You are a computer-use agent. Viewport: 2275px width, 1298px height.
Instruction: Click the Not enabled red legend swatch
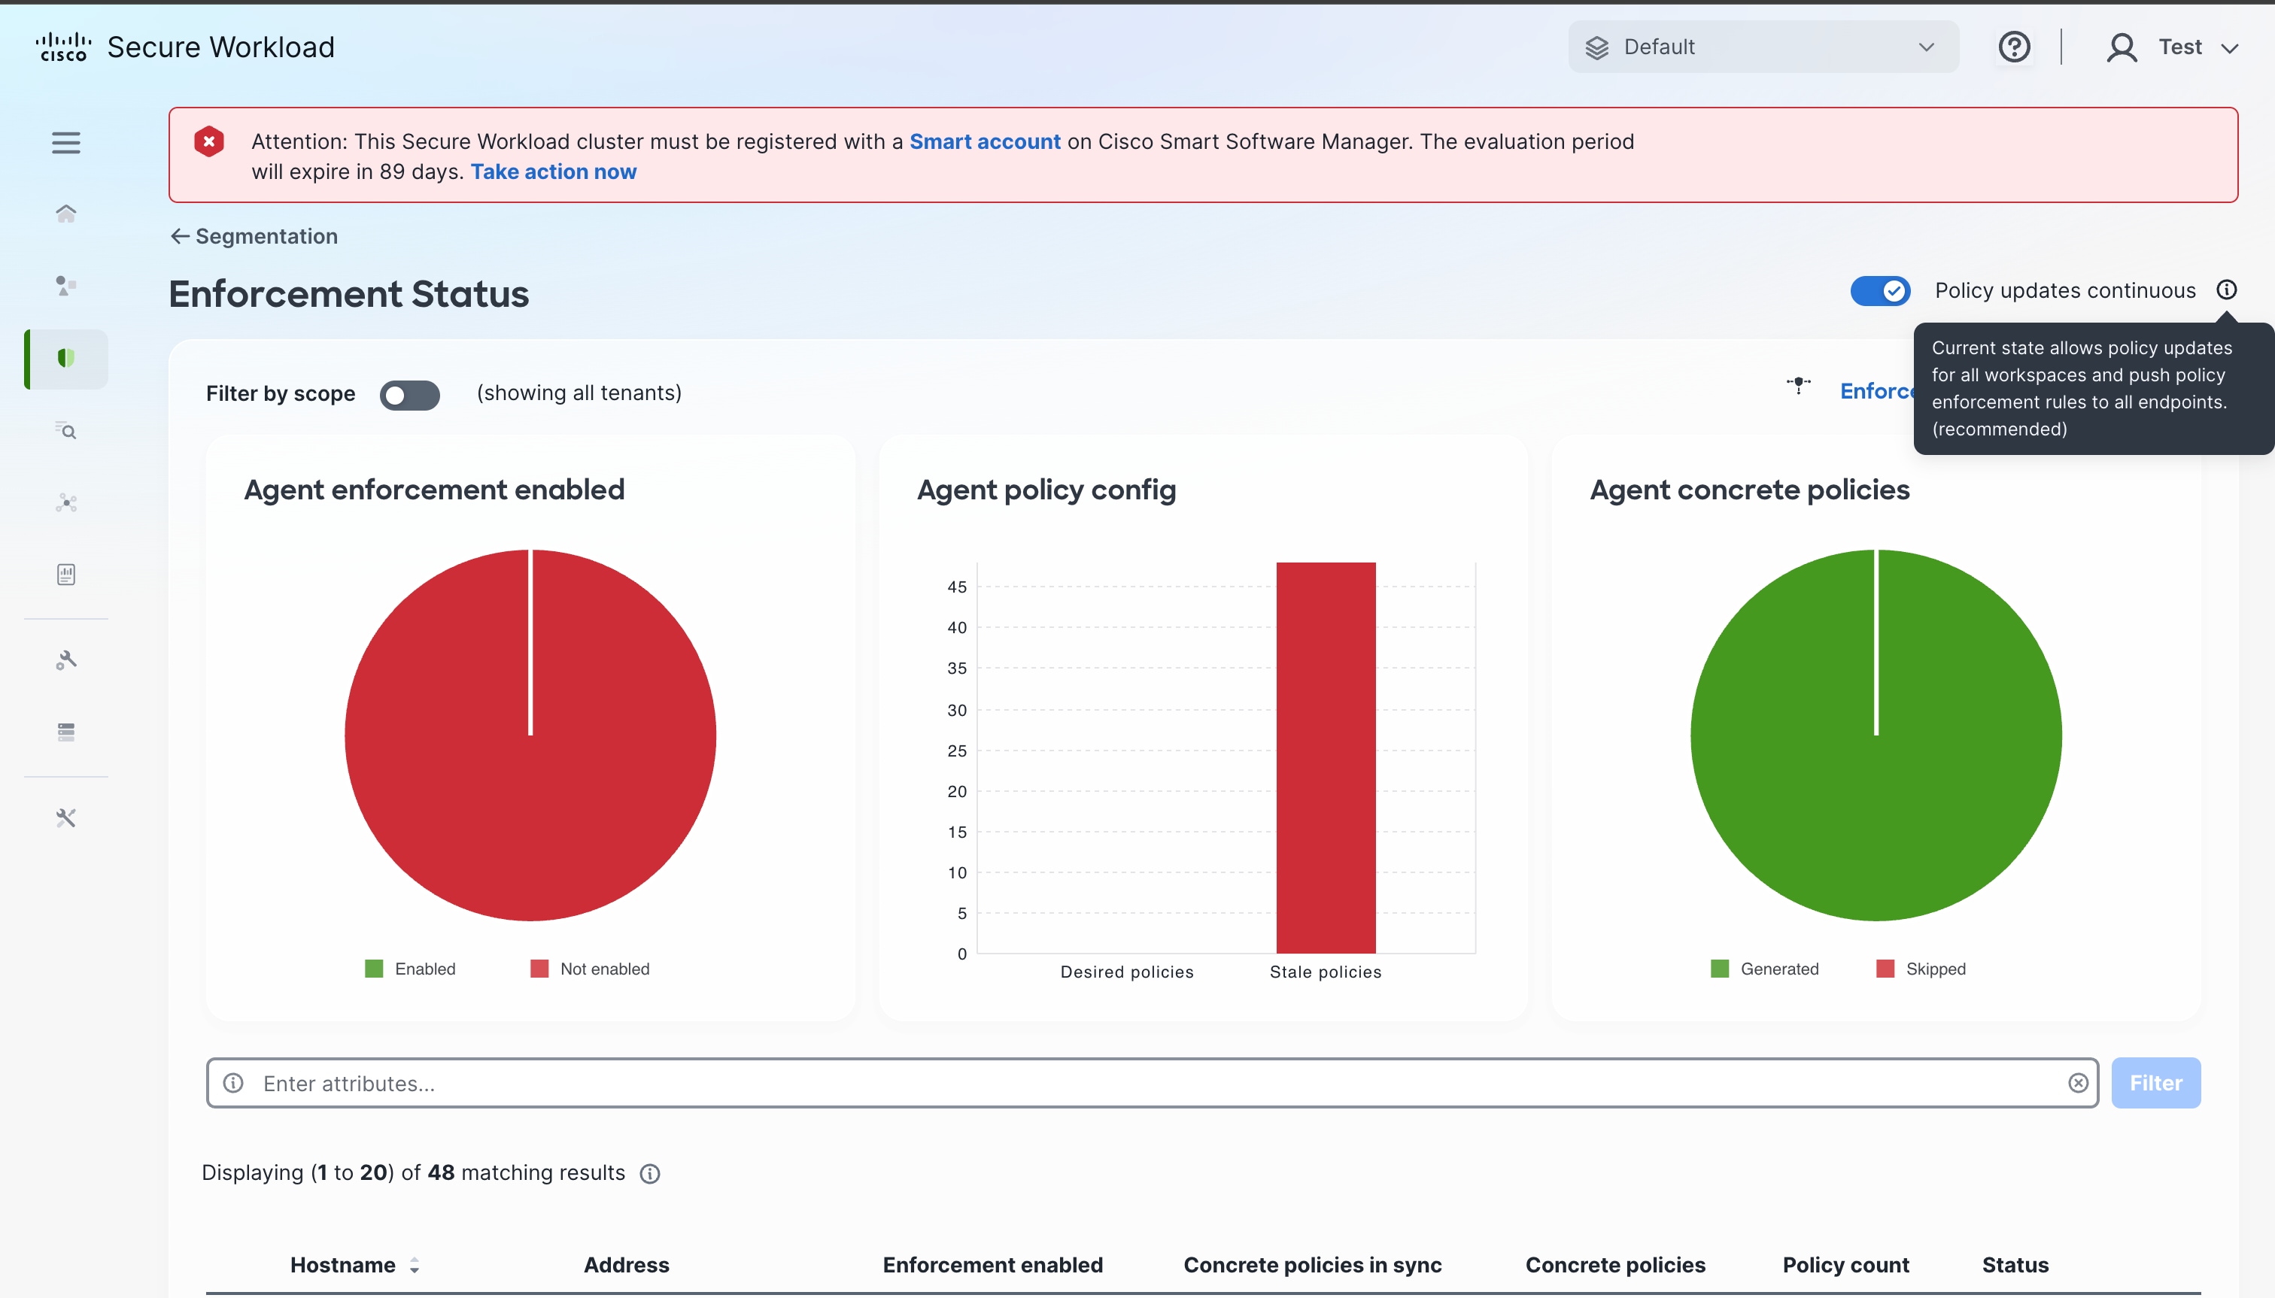click(x=539, y=968)
